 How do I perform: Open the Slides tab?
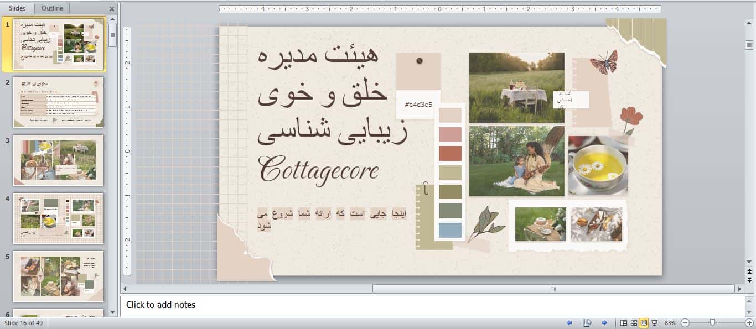(x=17, y=8)
